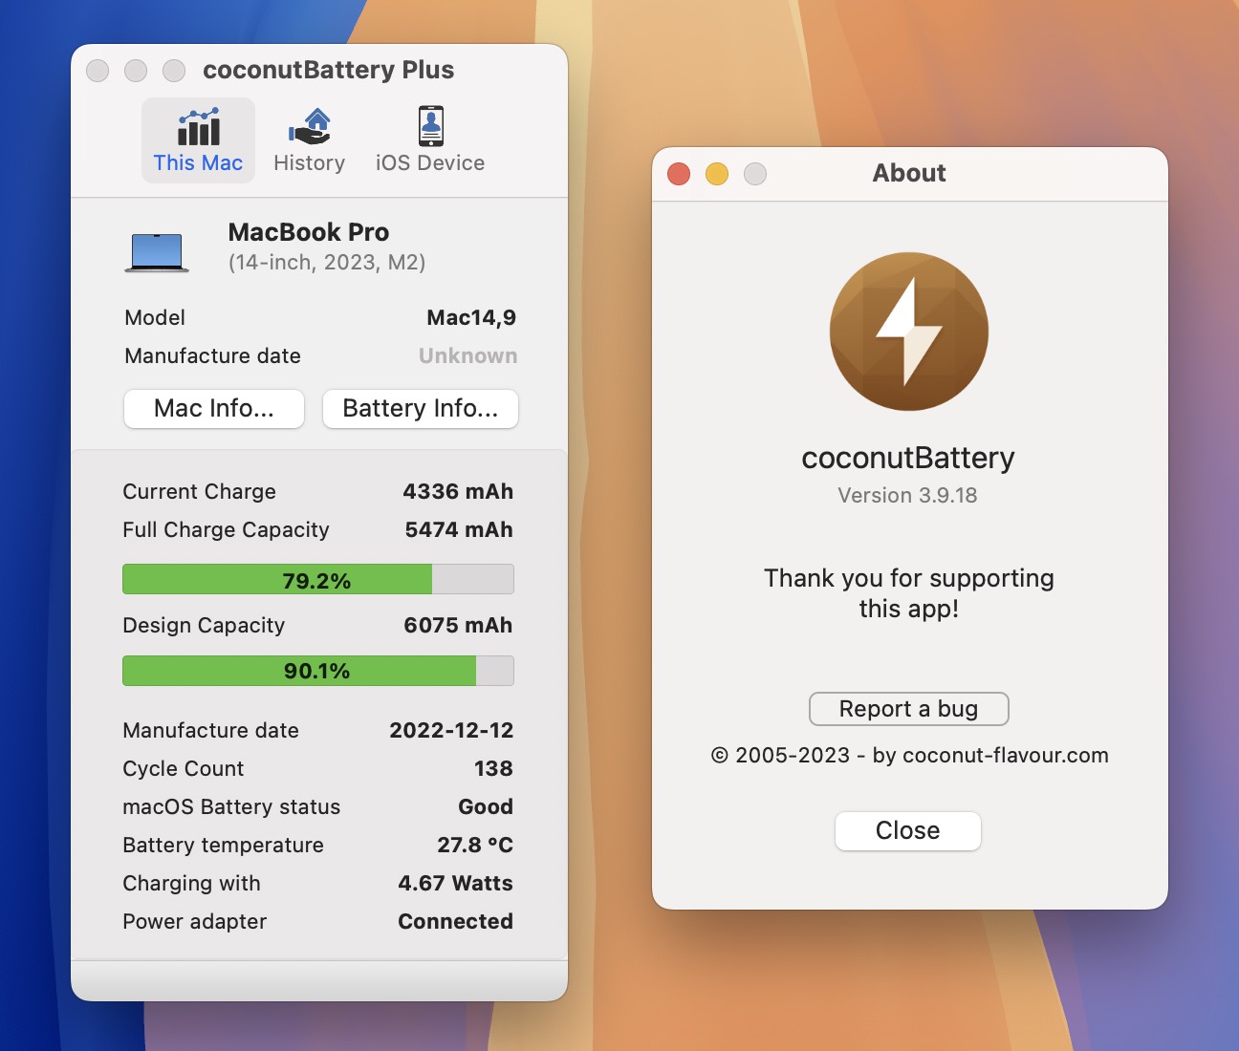Click the Report a bug button
Screen dimensions: 1239x1051
(x=908, y=709)
